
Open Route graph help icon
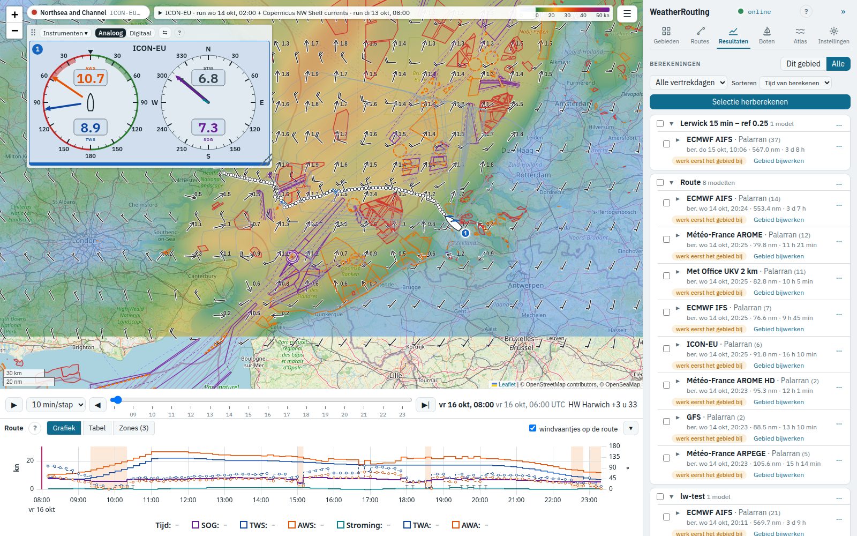pyautogui.click(x=35, y=428)
